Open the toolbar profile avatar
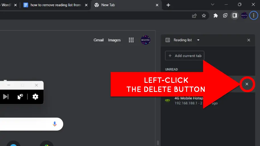Image resolution: width=260 pixels, height=146 pixels. 244,16
